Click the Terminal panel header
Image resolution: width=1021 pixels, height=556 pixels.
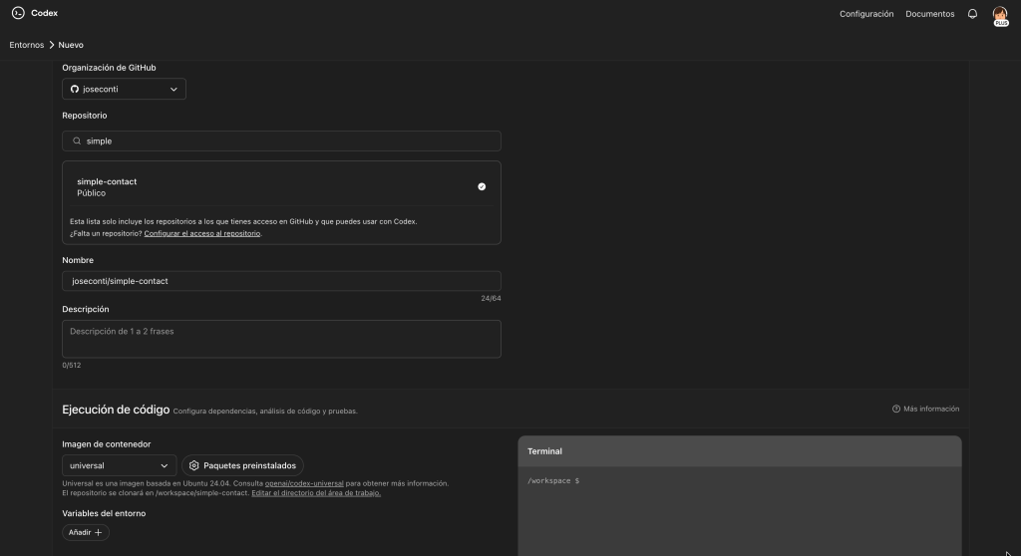point(739,451)
